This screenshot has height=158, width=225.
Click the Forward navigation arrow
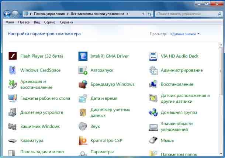[x=15, y=14]
